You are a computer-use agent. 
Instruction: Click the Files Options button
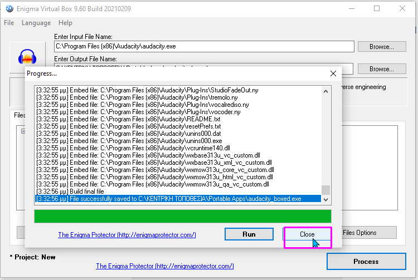click(x=369, y=233)
